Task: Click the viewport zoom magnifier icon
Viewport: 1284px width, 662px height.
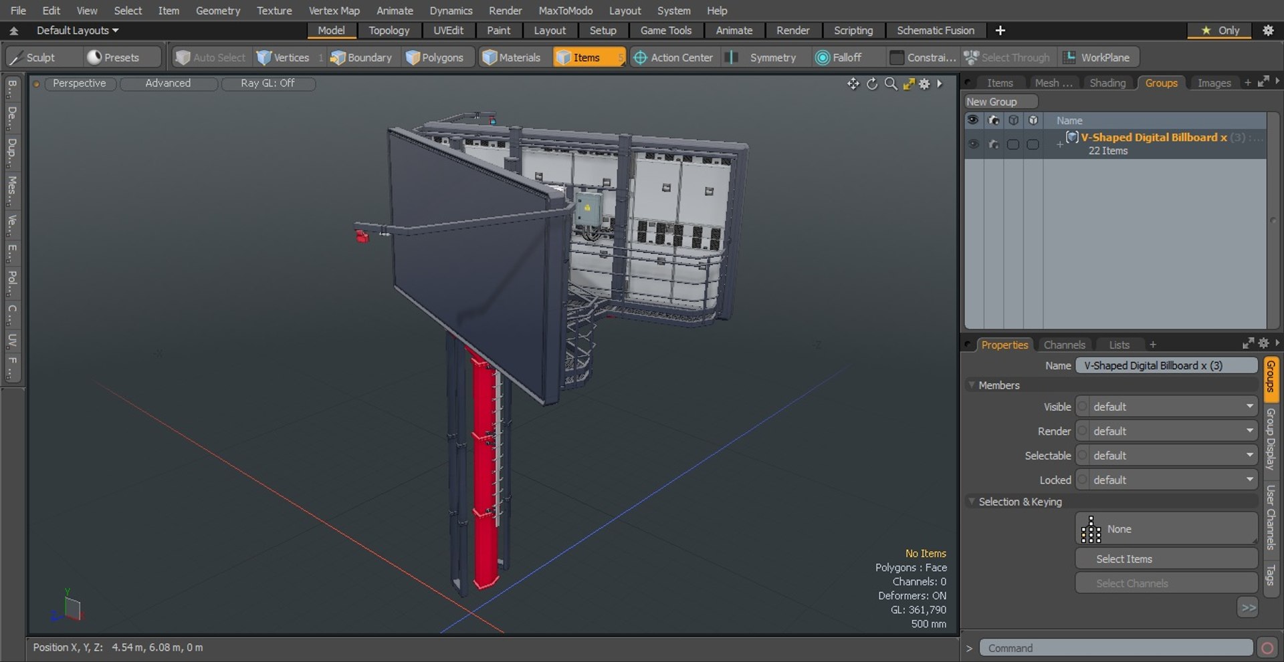Action: [x=891, y=84]
